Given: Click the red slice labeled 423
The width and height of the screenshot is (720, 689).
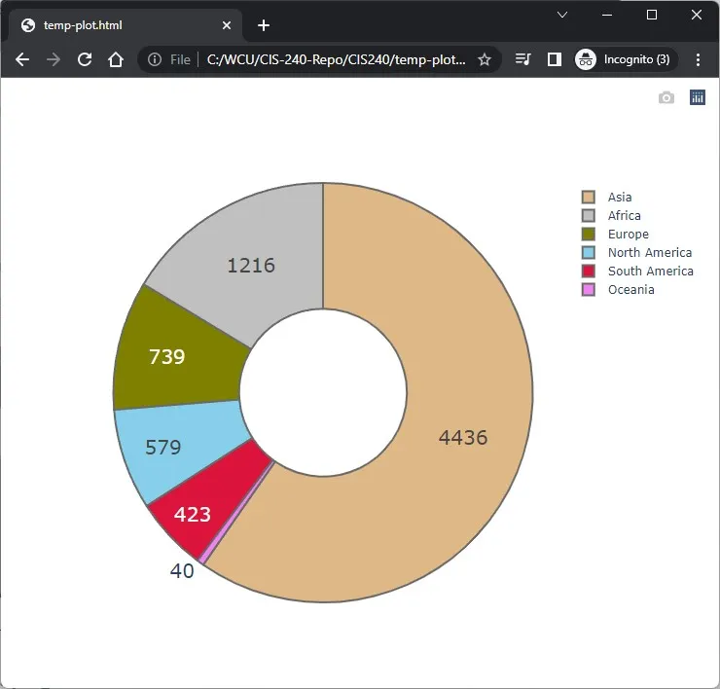Looking at the screenshot, I should click(x=193, y=515).
